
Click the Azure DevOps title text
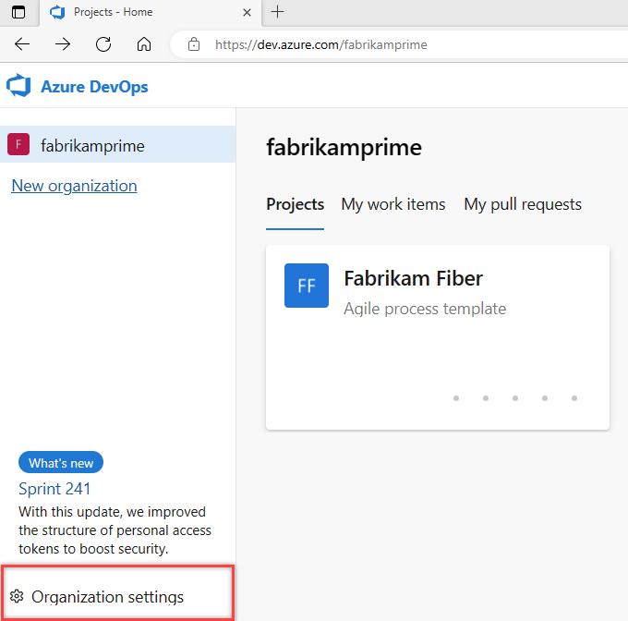click(x=94, y=87)
